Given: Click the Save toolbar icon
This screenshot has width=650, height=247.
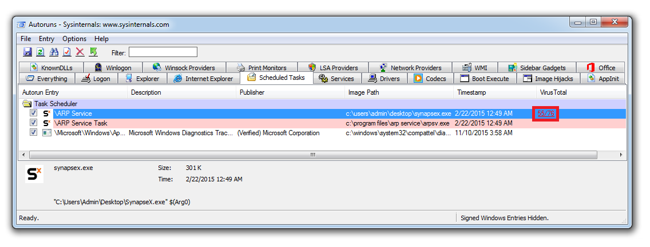Looking at the screenshot, I should pyautogui.click(x=28, y=52).
